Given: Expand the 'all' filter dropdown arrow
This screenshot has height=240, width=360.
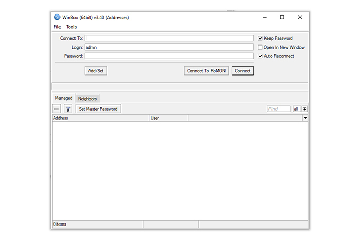Looking at the screenshot, I should [305, 109].
